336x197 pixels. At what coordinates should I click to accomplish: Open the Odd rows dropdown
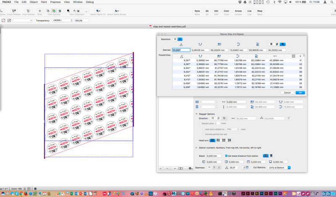(x=233, y=129)
